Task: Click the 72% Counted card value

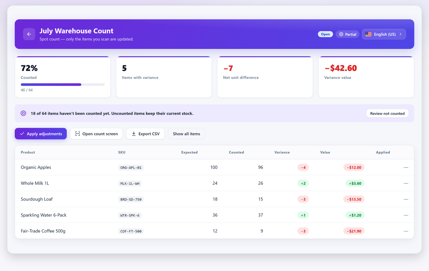Action: point(29,68)
